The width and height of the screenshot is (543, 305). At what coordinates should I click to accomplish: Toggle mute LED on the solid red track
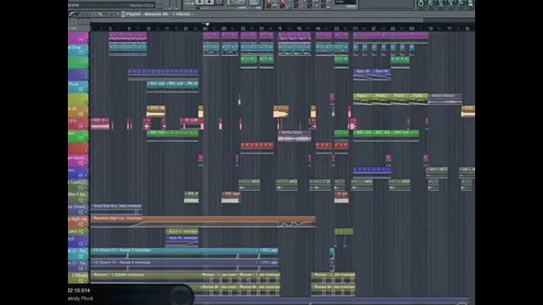86,151
